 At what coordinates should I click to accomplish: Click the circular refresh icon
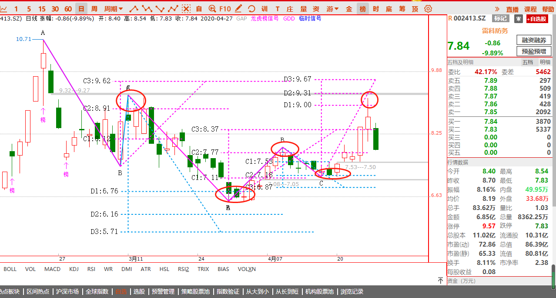click(251, 8)
